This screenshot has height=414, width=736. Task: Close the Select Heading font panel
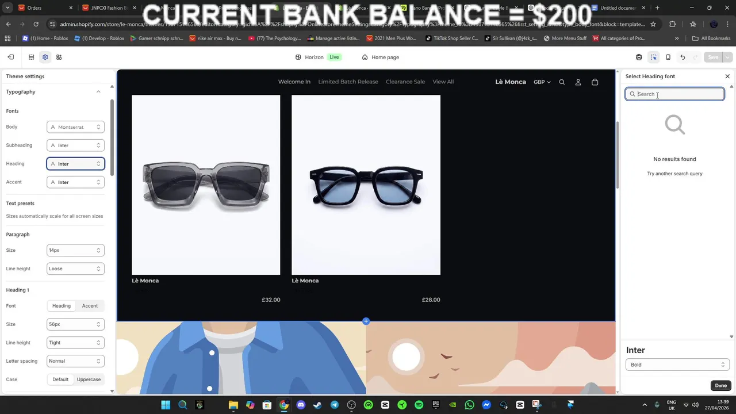pos(727,76)
